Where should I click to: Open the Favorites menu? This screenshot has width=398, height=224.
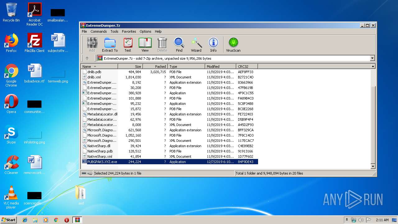[129, 31]
